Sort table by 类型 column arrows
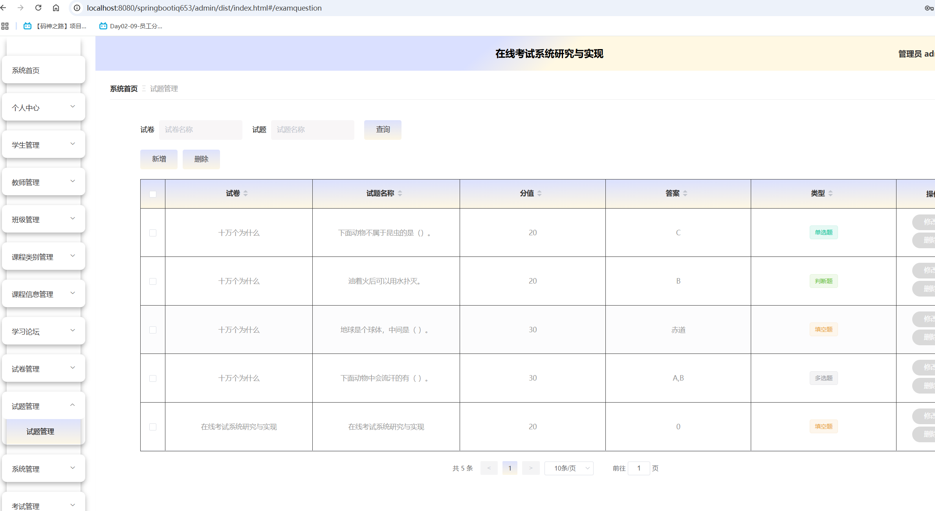935x511 pixels. click(x=830, y=193)
